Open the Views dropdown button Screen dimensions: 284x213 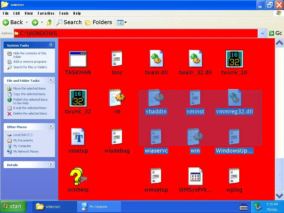coord(122,22)
